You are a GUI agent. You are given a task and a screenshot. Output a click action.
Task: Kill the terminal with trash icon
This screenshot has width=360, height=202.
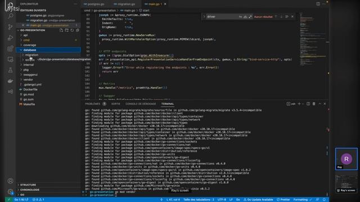click(314, 104)
